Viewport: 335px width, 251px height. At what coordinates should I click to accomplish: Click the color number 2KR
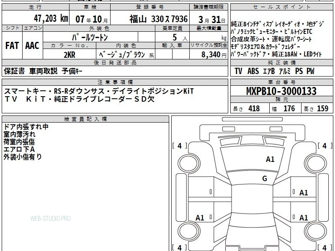coord(70,55)
